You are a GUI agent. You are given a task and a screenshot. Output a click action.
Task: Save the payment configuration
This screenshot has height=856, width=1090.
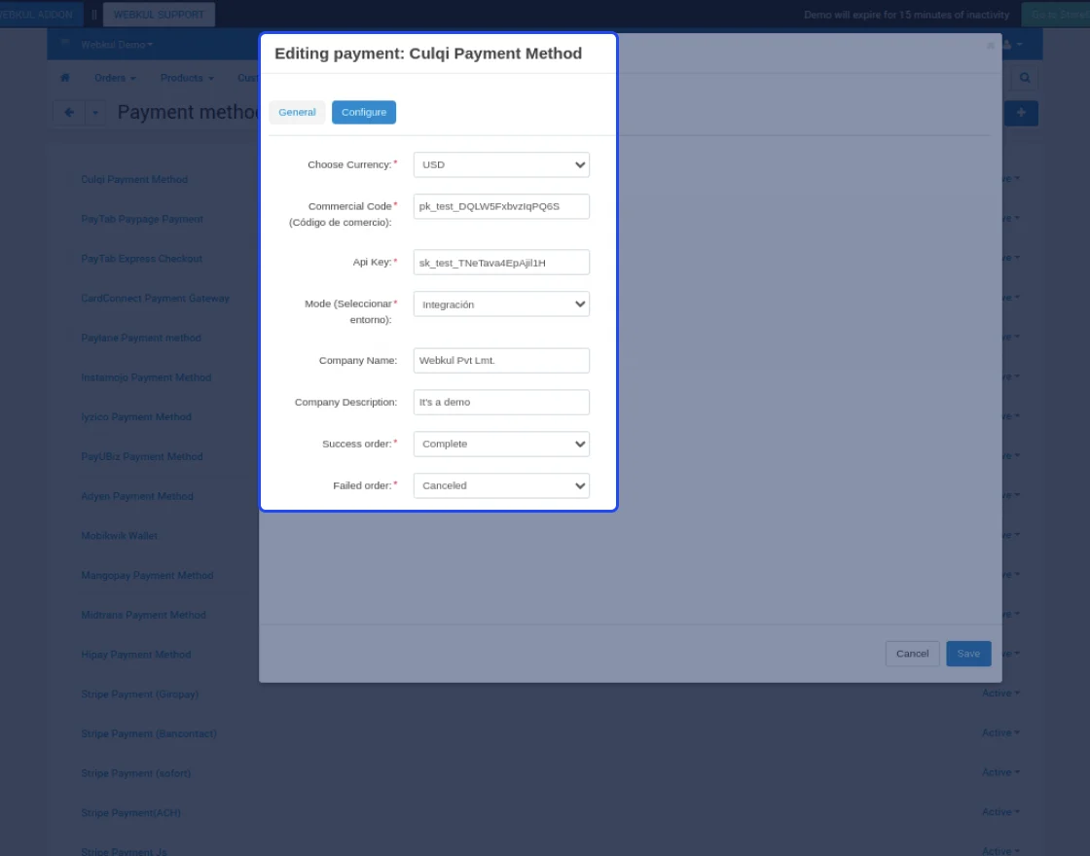968,653
